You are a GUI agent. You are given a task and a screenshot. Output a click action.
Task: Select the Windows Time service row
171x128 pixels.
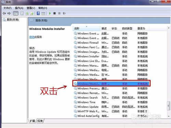pos(111,102)
